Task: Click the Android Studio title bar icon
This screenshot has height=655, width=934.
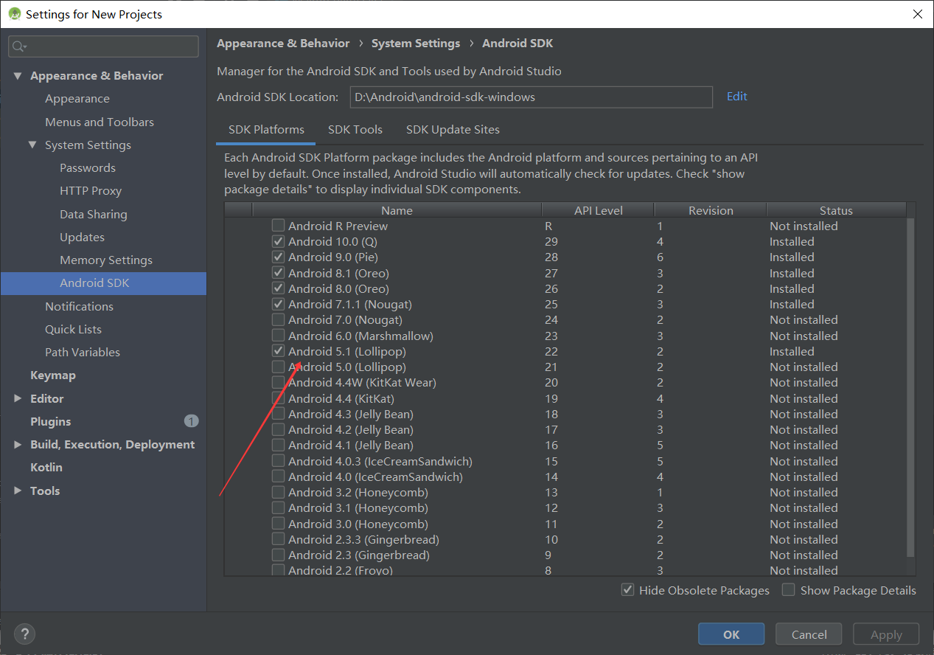Action: click(x=13, y=14)
